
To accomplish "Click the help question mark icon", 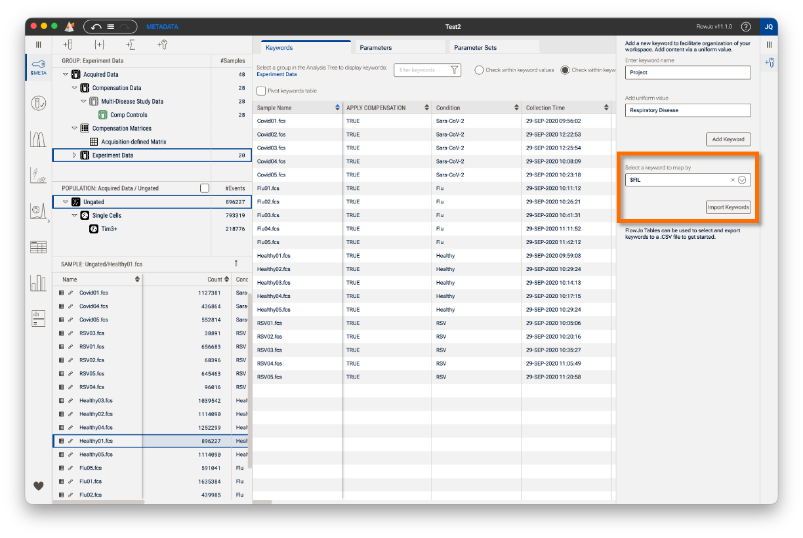I will (746, 27).
